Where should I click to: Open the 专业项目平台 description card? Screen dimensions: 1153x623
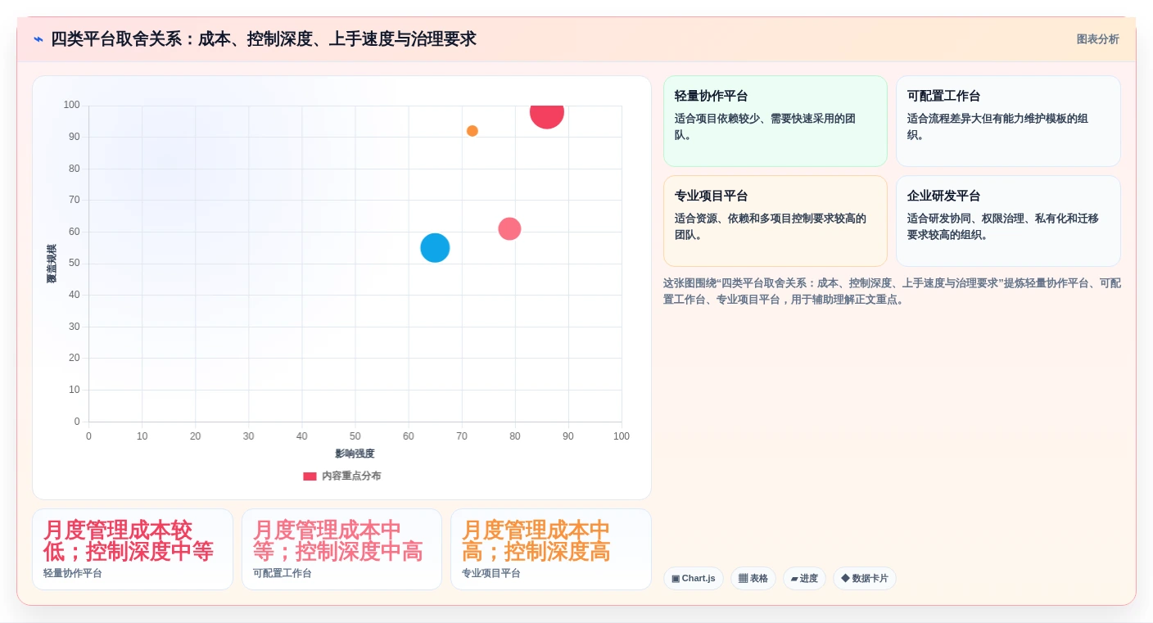pyautogui.click(x=775, y=221)
